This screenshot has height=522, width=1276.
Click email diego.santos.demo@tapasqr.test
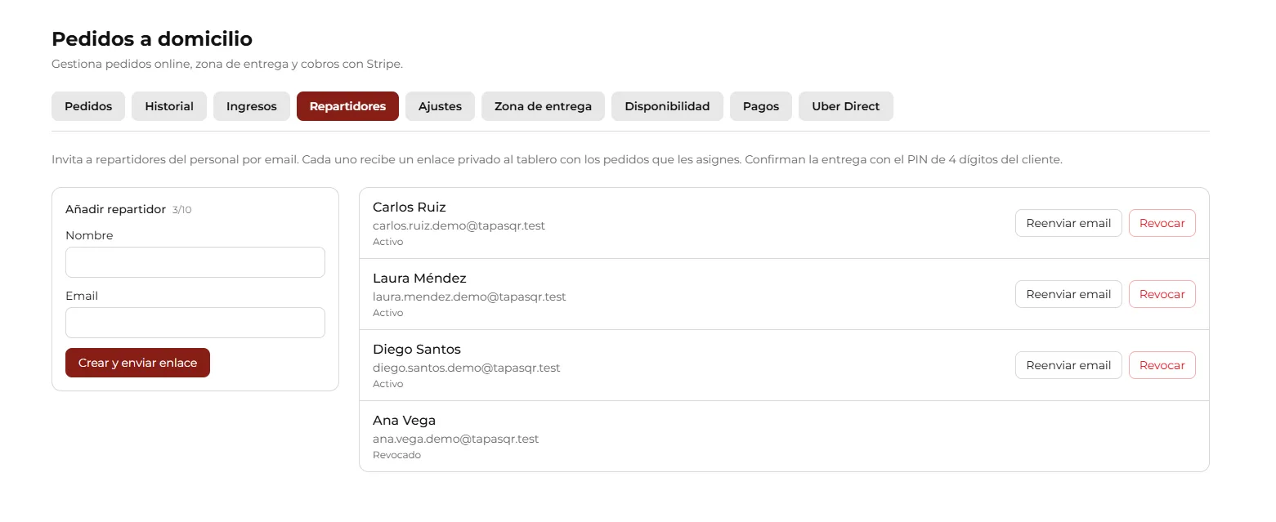467,368
